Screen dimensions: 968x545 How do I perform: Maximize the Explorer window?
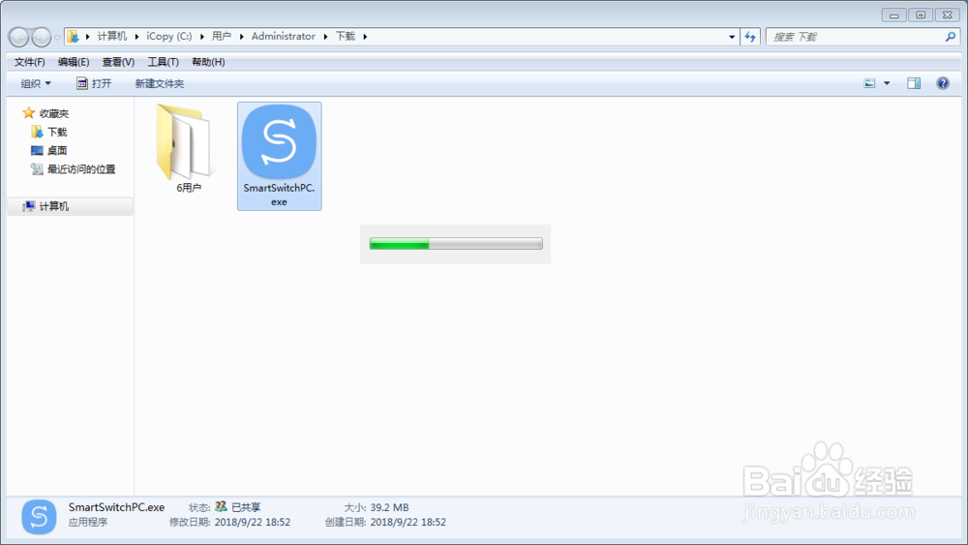tap(921, 15)
